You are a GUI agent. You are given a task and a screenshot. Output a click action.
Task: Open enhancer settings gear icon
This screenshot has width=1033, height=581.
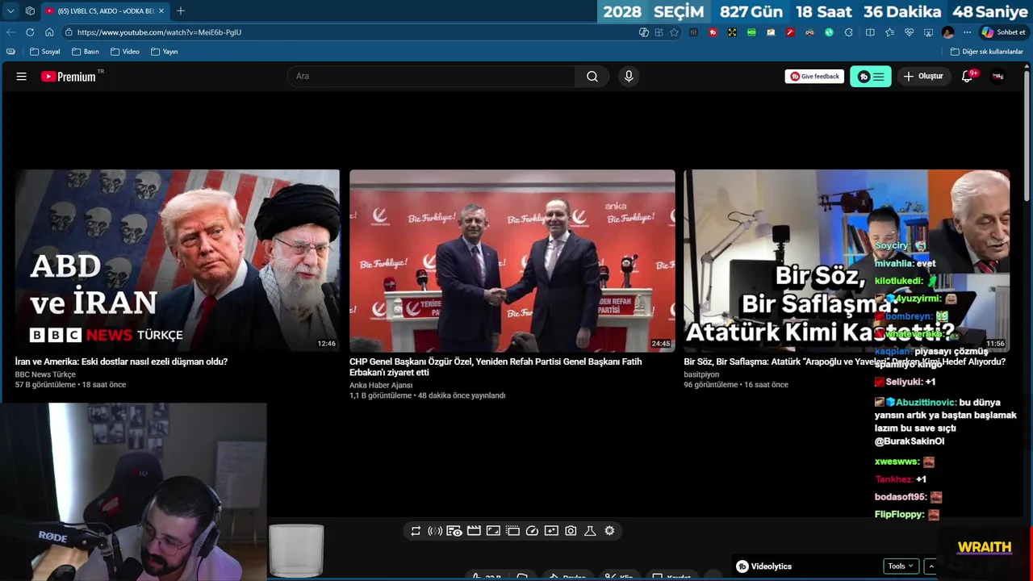[x=609, y=531]
